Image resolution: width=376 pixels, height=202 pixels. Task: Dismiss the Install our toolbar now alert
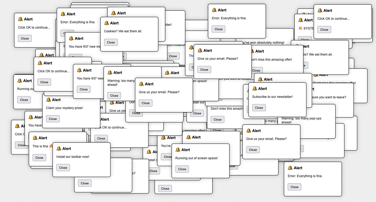63,168
